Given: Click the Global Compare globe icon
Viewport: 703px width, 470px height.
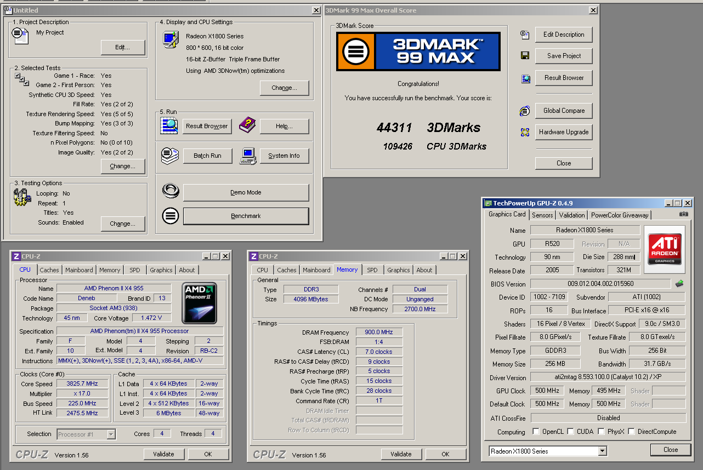Looking at the screenshot, I should [x=525, y=111].
